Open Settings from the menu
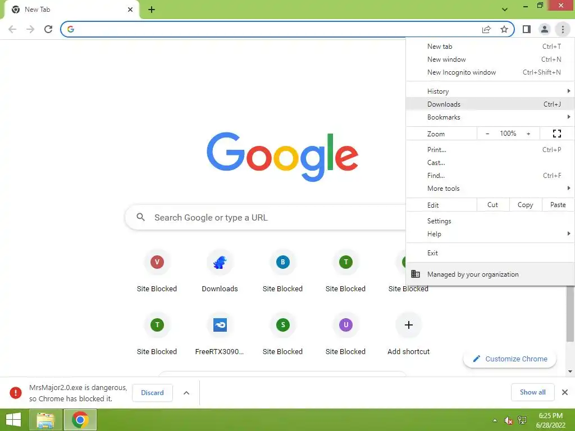Screen dimensions: 575x431 490,221
